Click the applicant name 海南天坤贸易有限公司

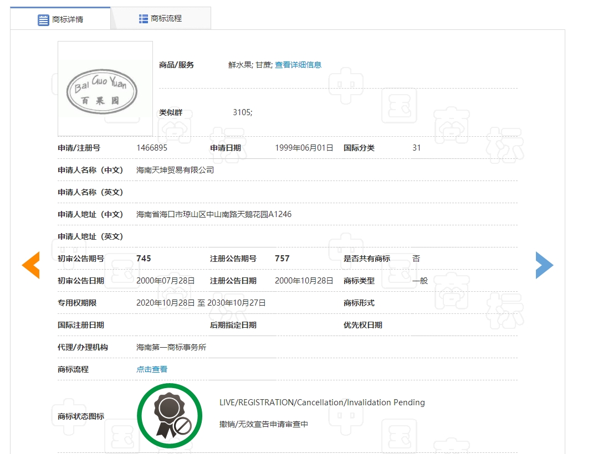click(x=176, y=170)
